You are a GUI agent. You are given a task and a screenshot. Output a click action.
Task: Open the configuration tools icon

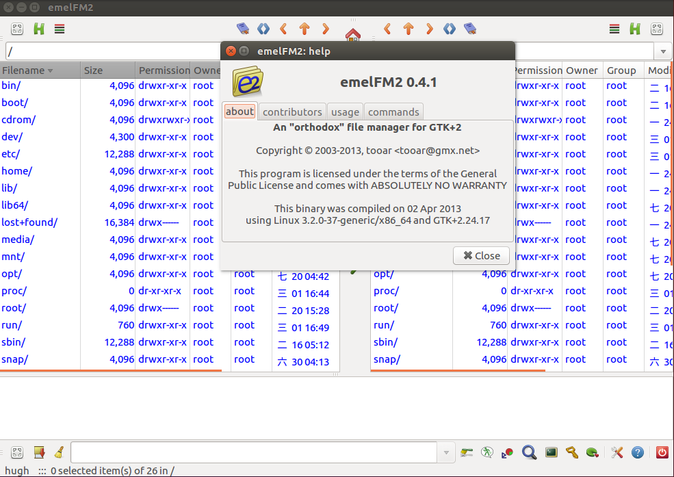pos(617,452)
